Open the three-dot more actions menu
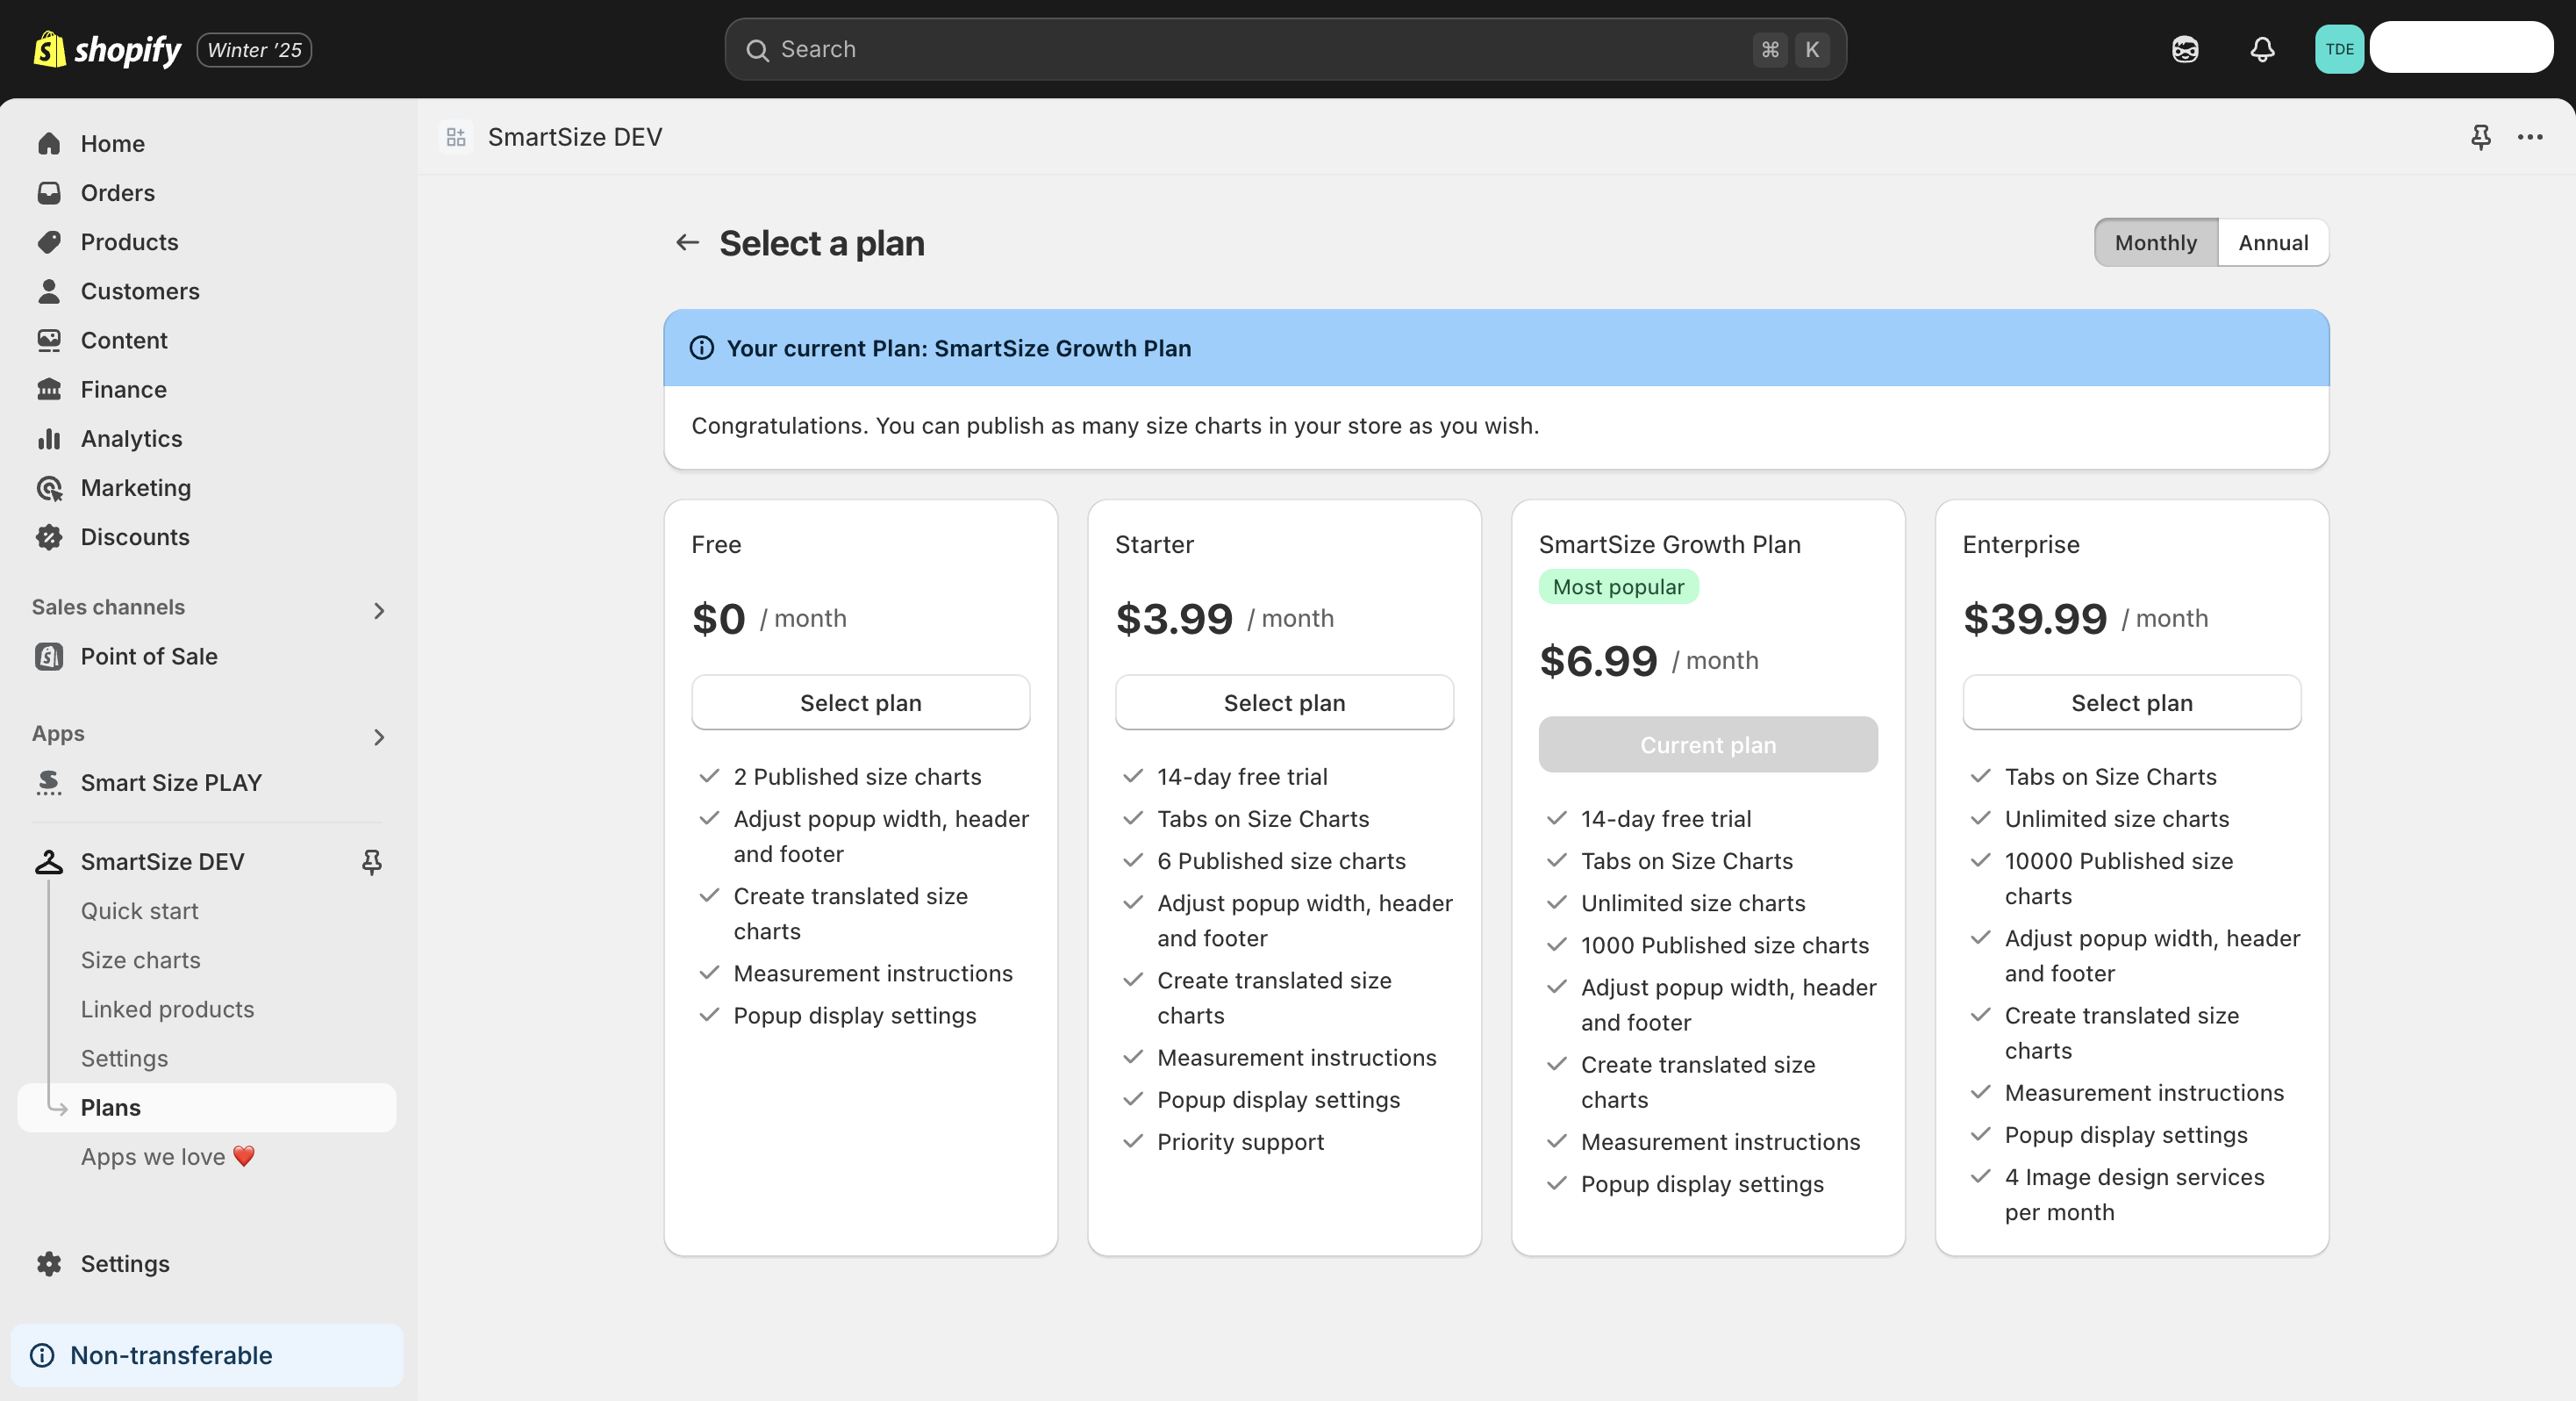 pos(2530,136)
